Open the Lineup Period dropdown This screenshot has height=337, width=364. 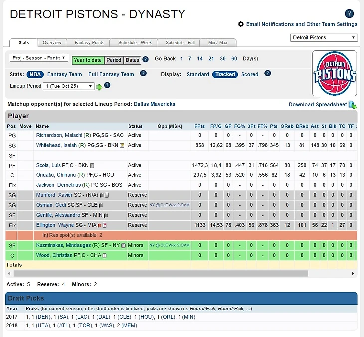click(x=69, y=86)
